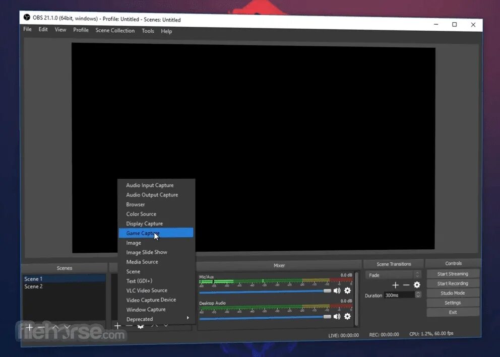500x357 pixels.
Task: Choose Scene in the source menu
Action: 156,271
